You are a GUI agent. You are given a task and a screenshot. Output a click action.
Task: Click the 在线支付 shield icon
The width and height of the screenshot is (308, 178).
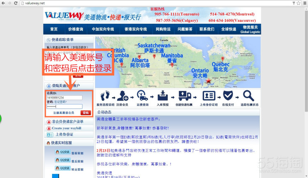click(228, 96)
